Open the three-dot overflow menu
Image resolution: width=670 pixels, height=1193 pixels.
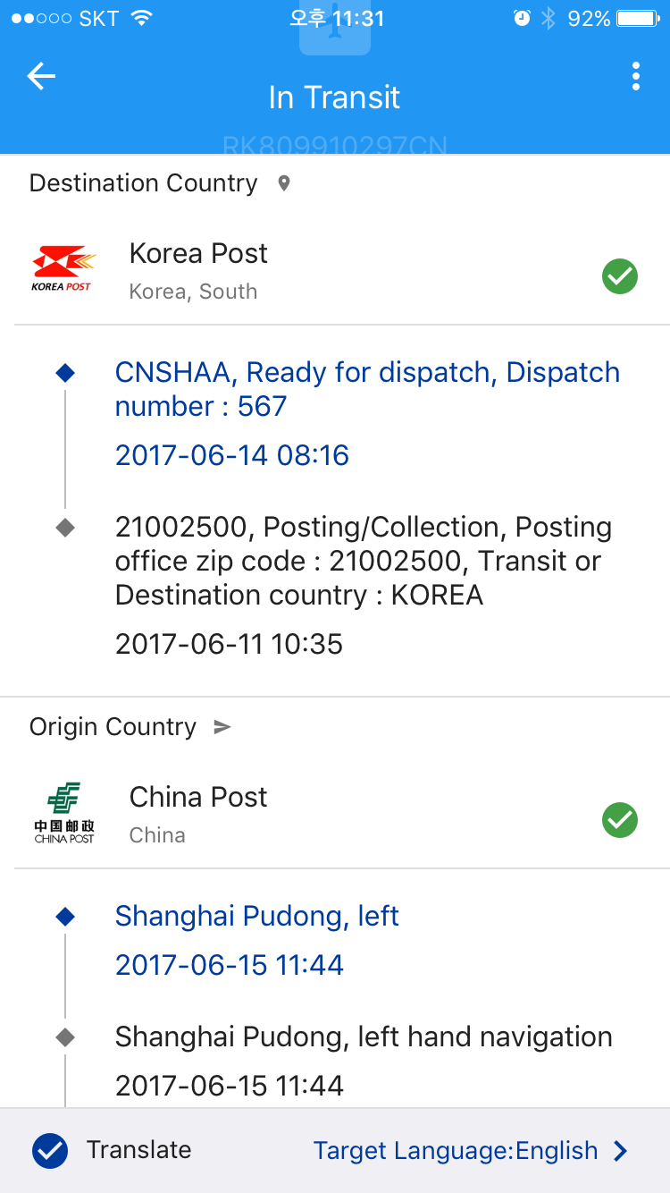click(x=635, y=77)
